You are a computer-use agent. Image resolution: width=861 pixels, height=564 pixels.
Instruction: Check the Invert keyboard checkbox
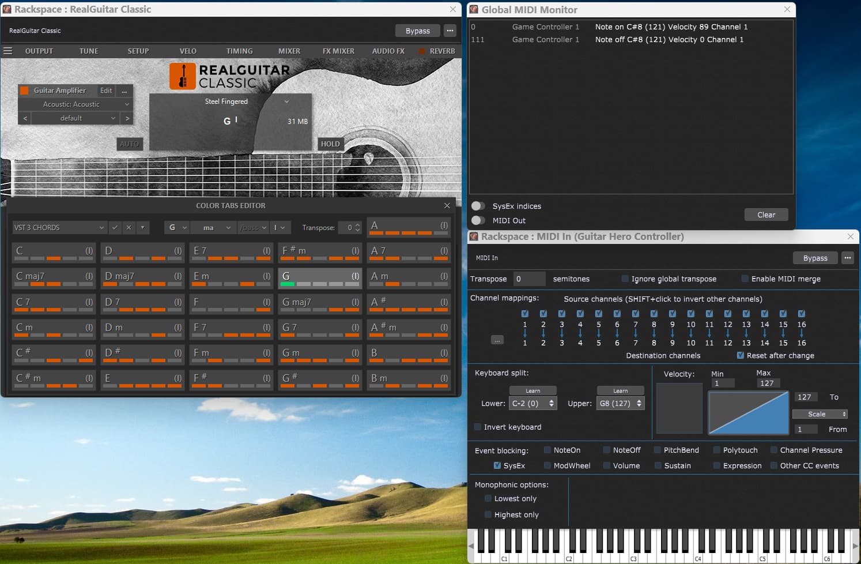[x=478, y=427]
